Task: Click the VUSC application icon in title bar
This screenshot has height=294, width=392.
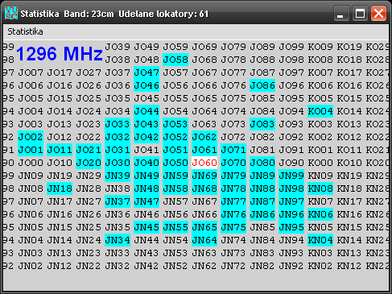Action: coord(11,13)
